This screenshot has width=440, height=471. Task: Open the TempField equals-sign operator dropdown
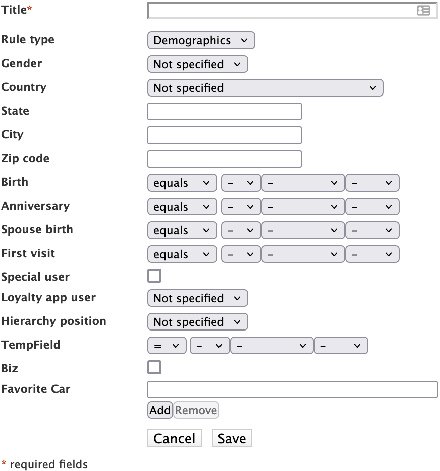167,346
